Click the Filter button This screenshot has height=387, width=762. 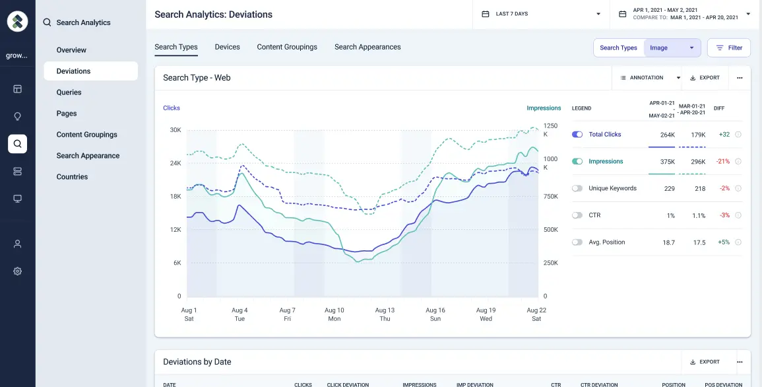coord(728,48)
